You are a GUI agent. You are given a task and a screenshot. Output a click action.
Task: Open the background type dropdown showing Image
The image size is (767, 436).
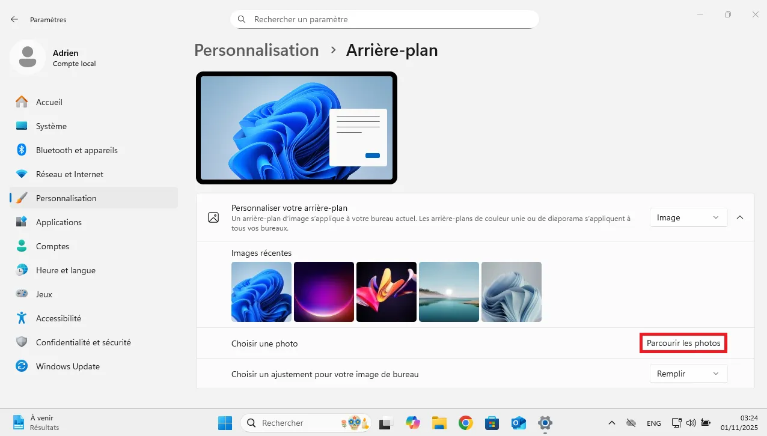688,217
